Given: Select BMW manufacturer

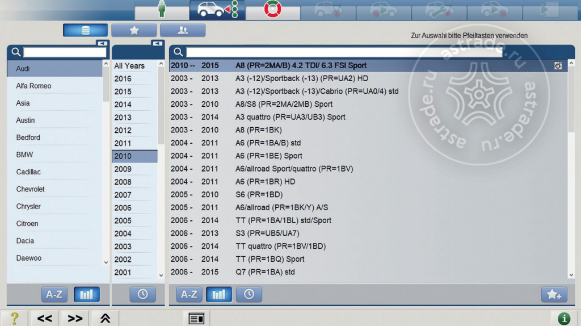Looking at the screenshot, I should pyautogui.click(x=54, y=154).
